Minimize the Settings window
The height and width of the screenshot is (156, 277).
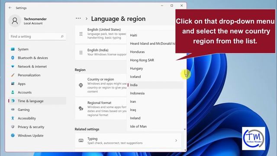(162, 6)
